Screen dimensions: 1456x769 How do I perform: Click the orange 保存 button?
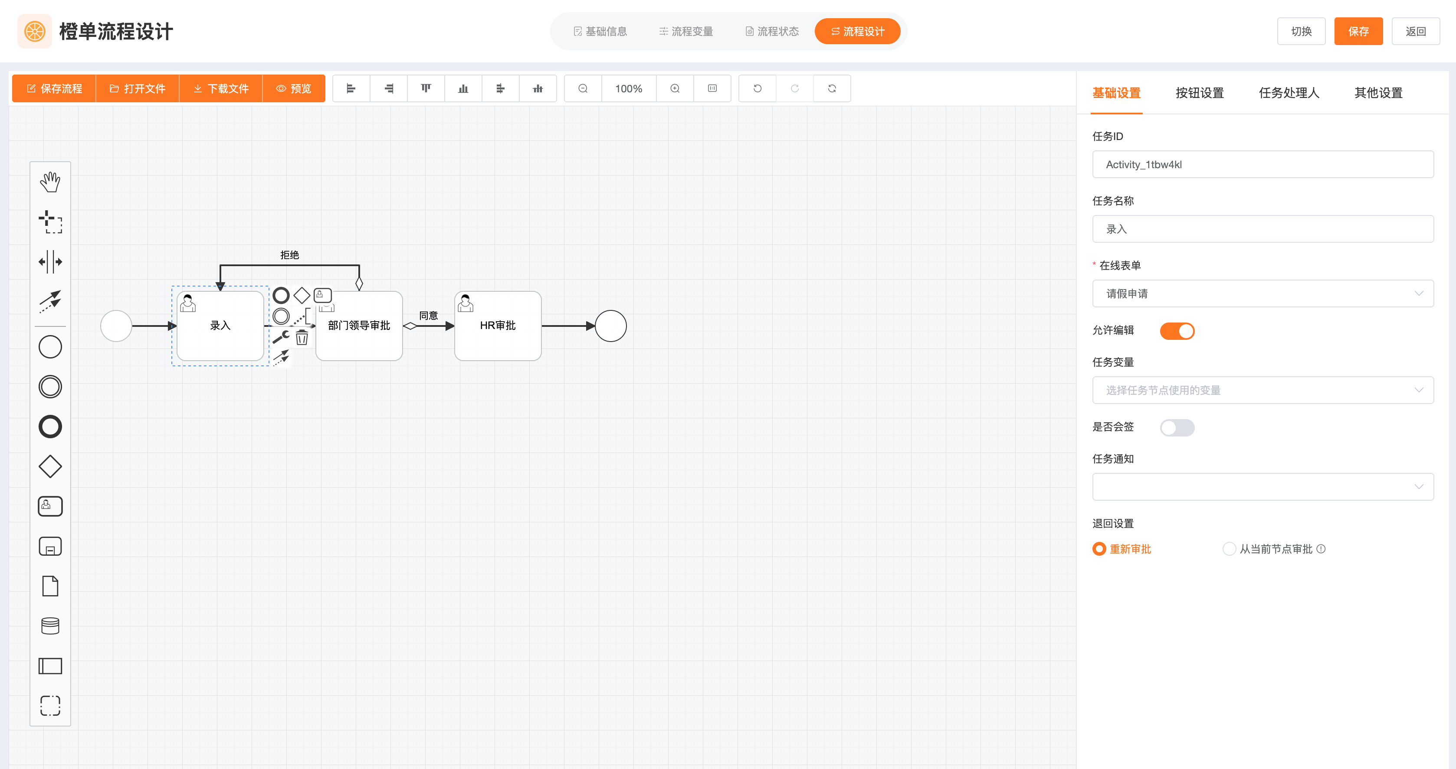pyautogui.click(x=1358, y=32)
